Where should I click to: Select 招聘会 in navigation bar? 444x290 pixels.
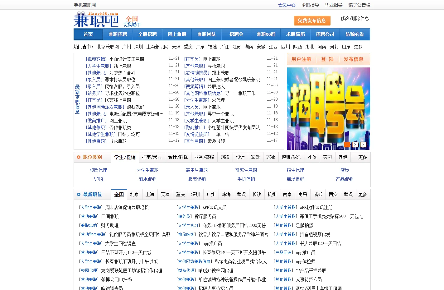[236, 34]
